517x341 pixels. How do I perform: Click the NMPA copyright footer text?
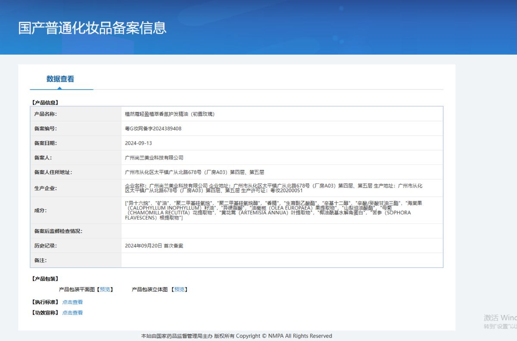[237, 336]
